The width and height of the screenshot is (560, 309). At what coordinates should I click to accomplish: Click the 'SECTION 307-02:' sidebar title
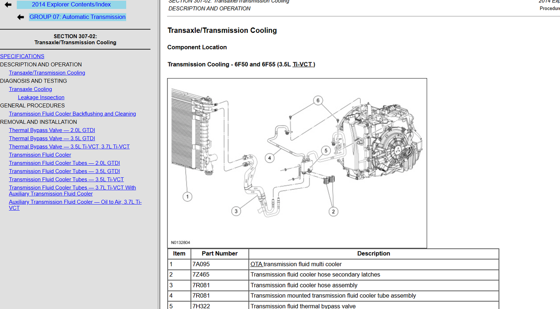point(75,36)
